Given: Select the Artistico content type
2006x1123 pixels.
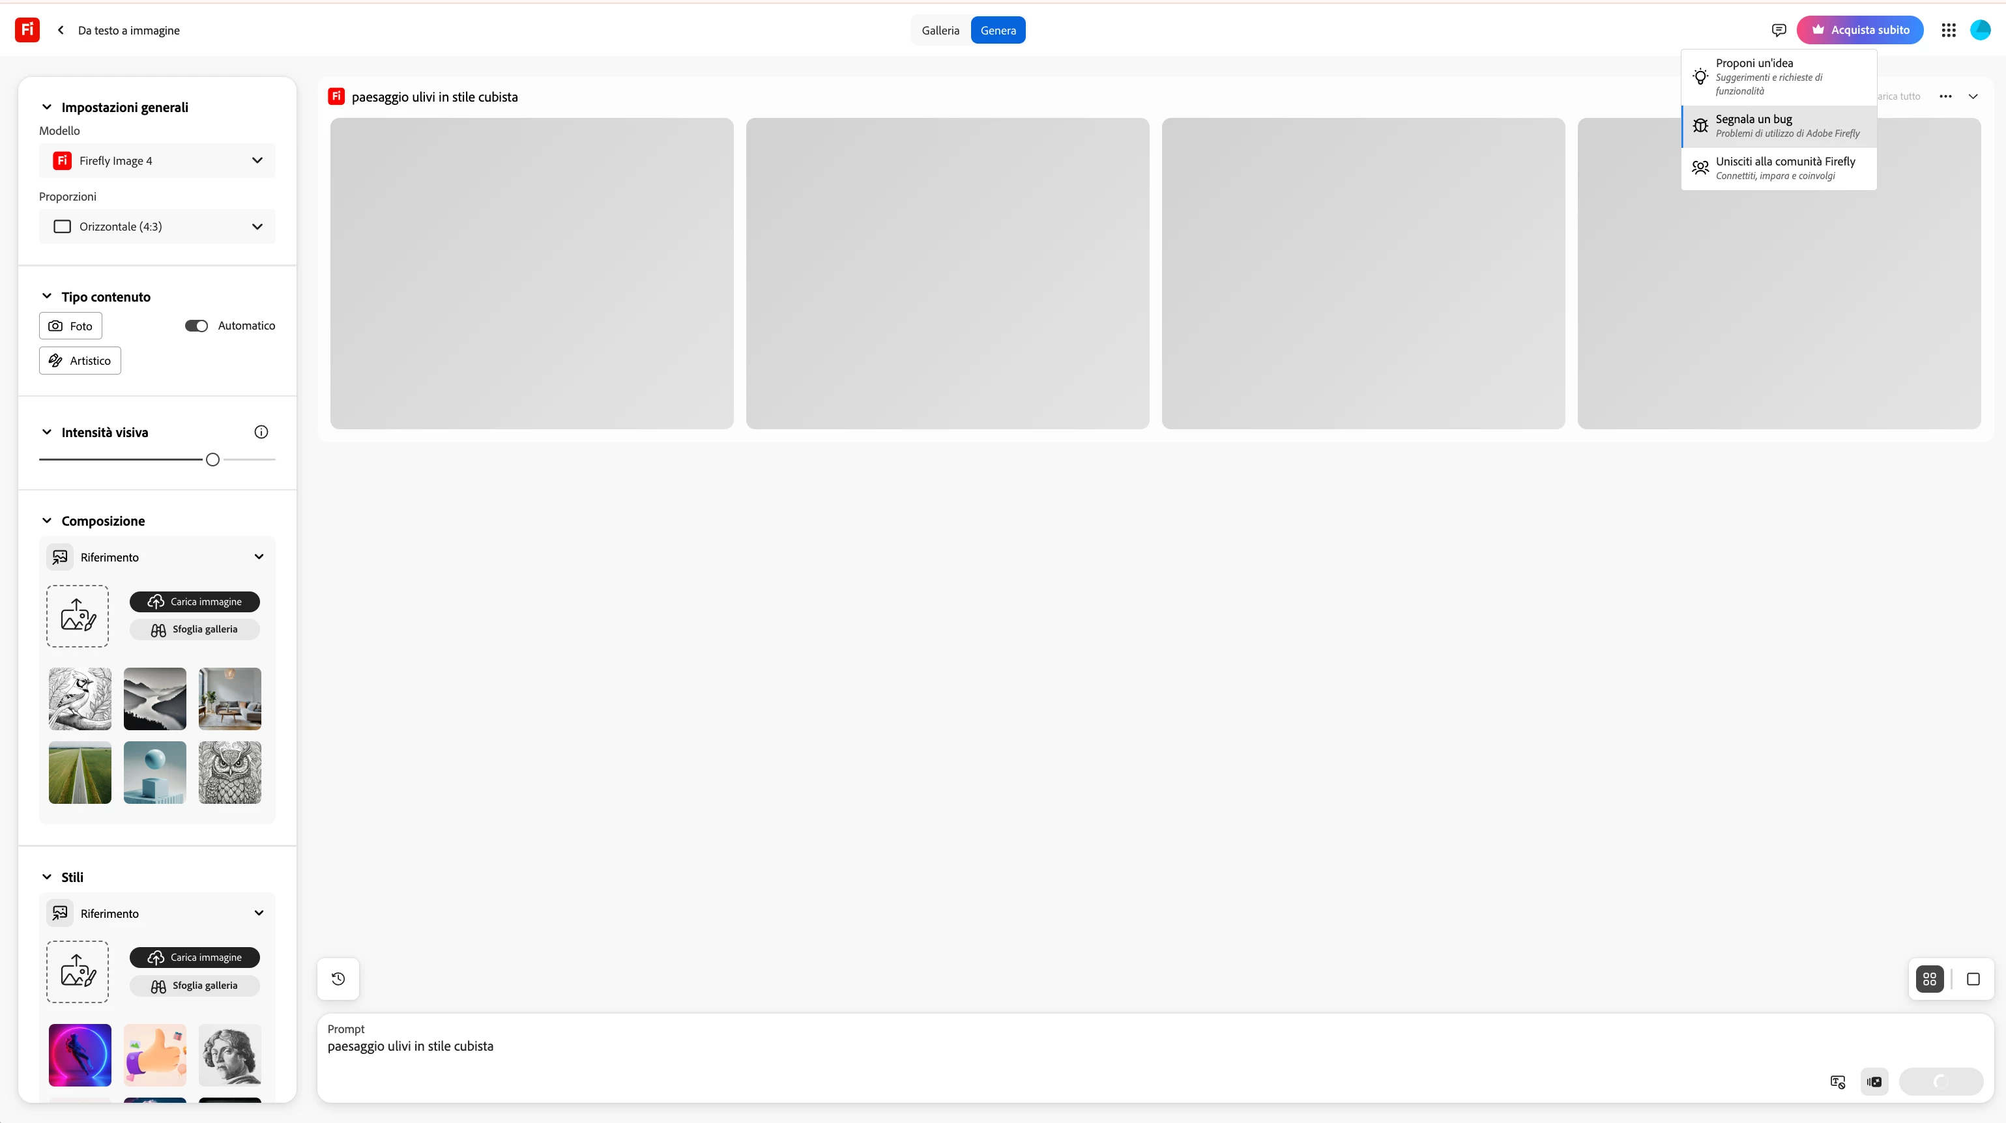Looking at the screenshot, I should pyautogui.click(x=80, y=360).
